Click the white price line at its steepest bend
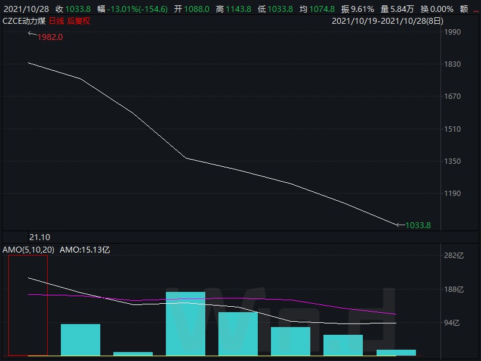The width and height of the screenshot is (481, 361). tap(186, 158)
